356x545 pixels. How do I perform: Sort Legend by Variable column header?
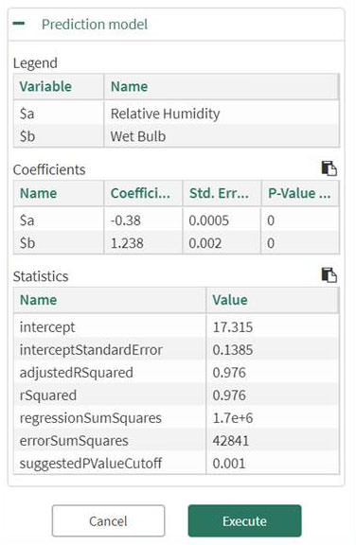tap(59, 86)
